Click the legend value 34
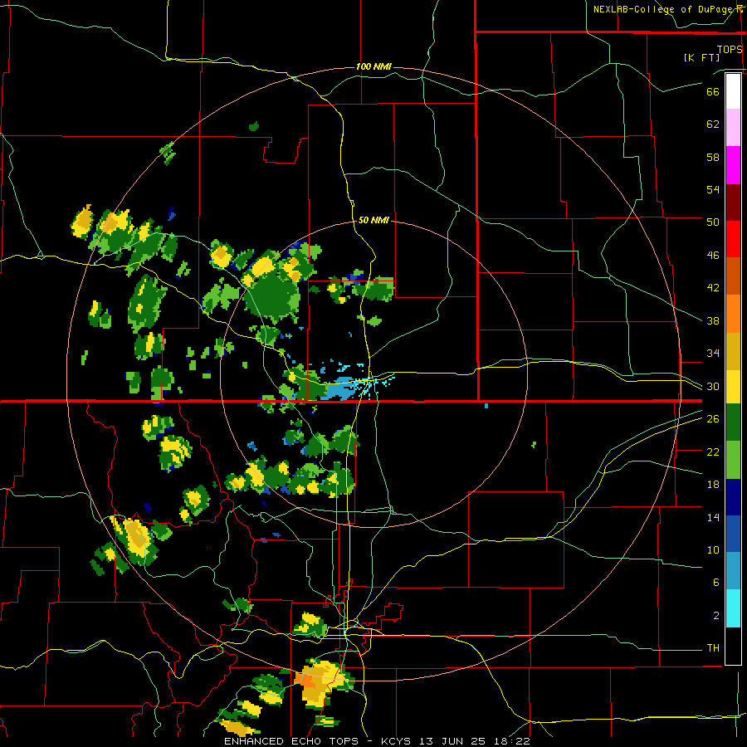The width and height of the screenshot is (747, 747). (713, 354)
